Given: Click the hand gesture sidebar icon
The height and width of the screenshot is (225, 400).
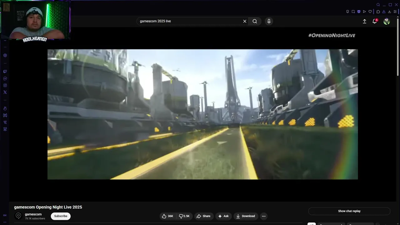Looking at the screenshot, I should point(5,108).
